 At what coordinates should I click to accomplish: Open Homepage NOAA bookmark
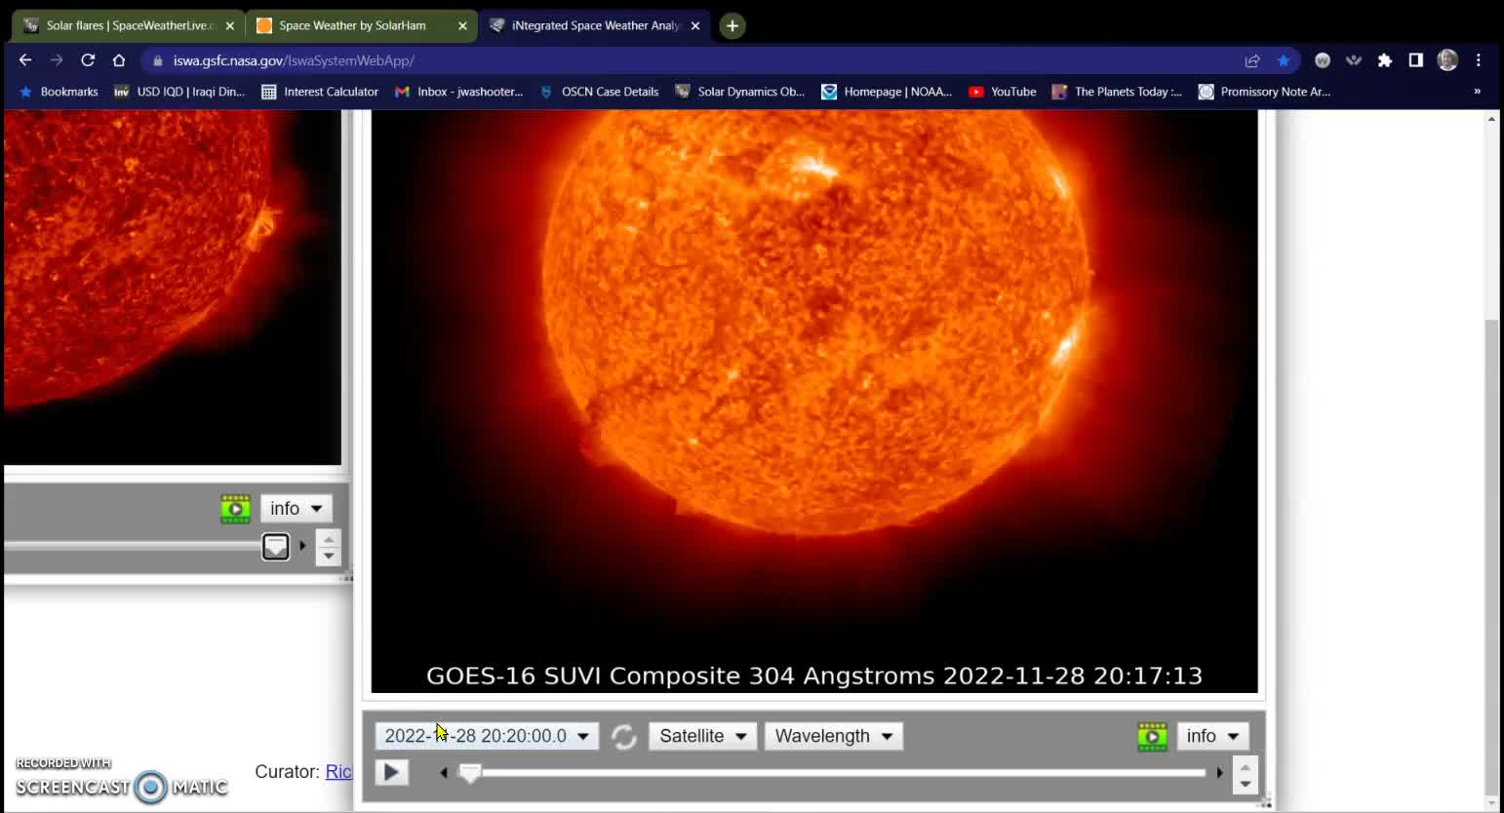[x=887, y=92]
